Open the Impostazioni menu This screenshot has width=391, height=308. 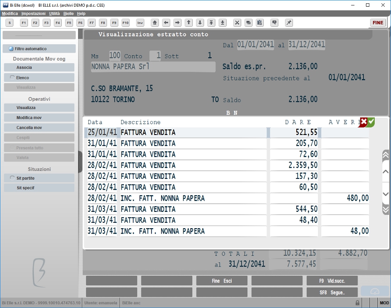click(33, 13)
